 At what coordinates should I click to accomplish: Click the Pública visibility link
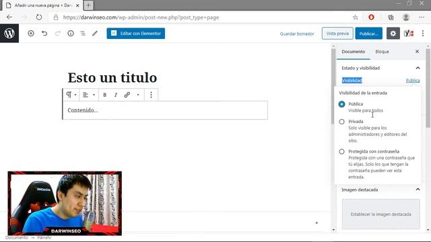pyautogui.click(x=413, y=81)
